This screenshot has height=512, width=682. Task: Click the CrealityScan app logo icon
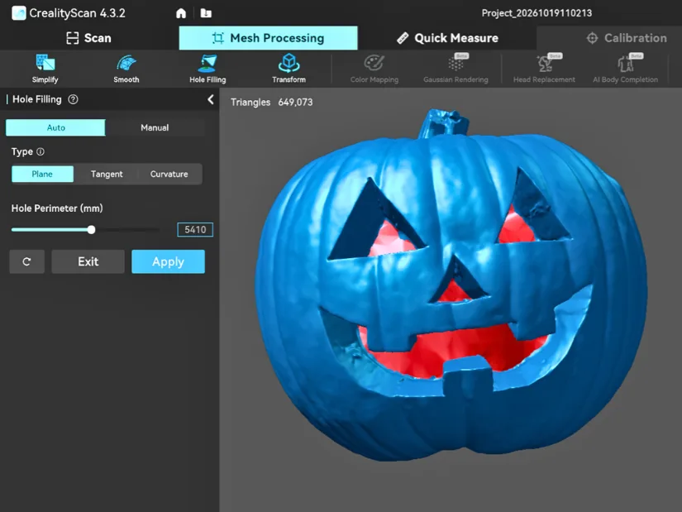pyautogui.click(x=19, y=13)
